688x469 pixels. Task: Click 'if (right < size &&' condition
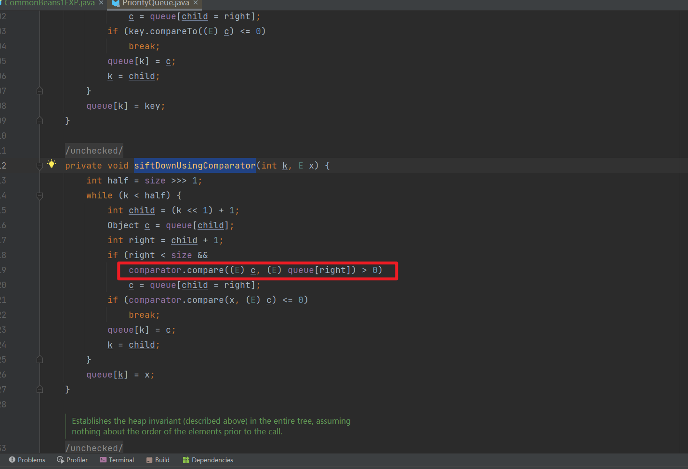(x=158, y=255)
